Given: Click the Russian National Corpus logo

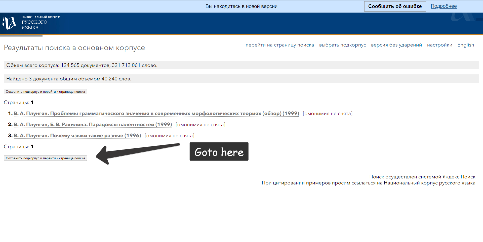Looking at the screenshot, I should 9,23.
